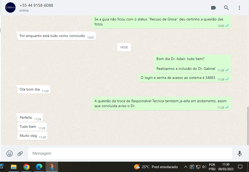This screenshot has width=249, height=172.
Task: Open the clock showing 11:30
Action: pyautogui.click(x=226, y=167)
